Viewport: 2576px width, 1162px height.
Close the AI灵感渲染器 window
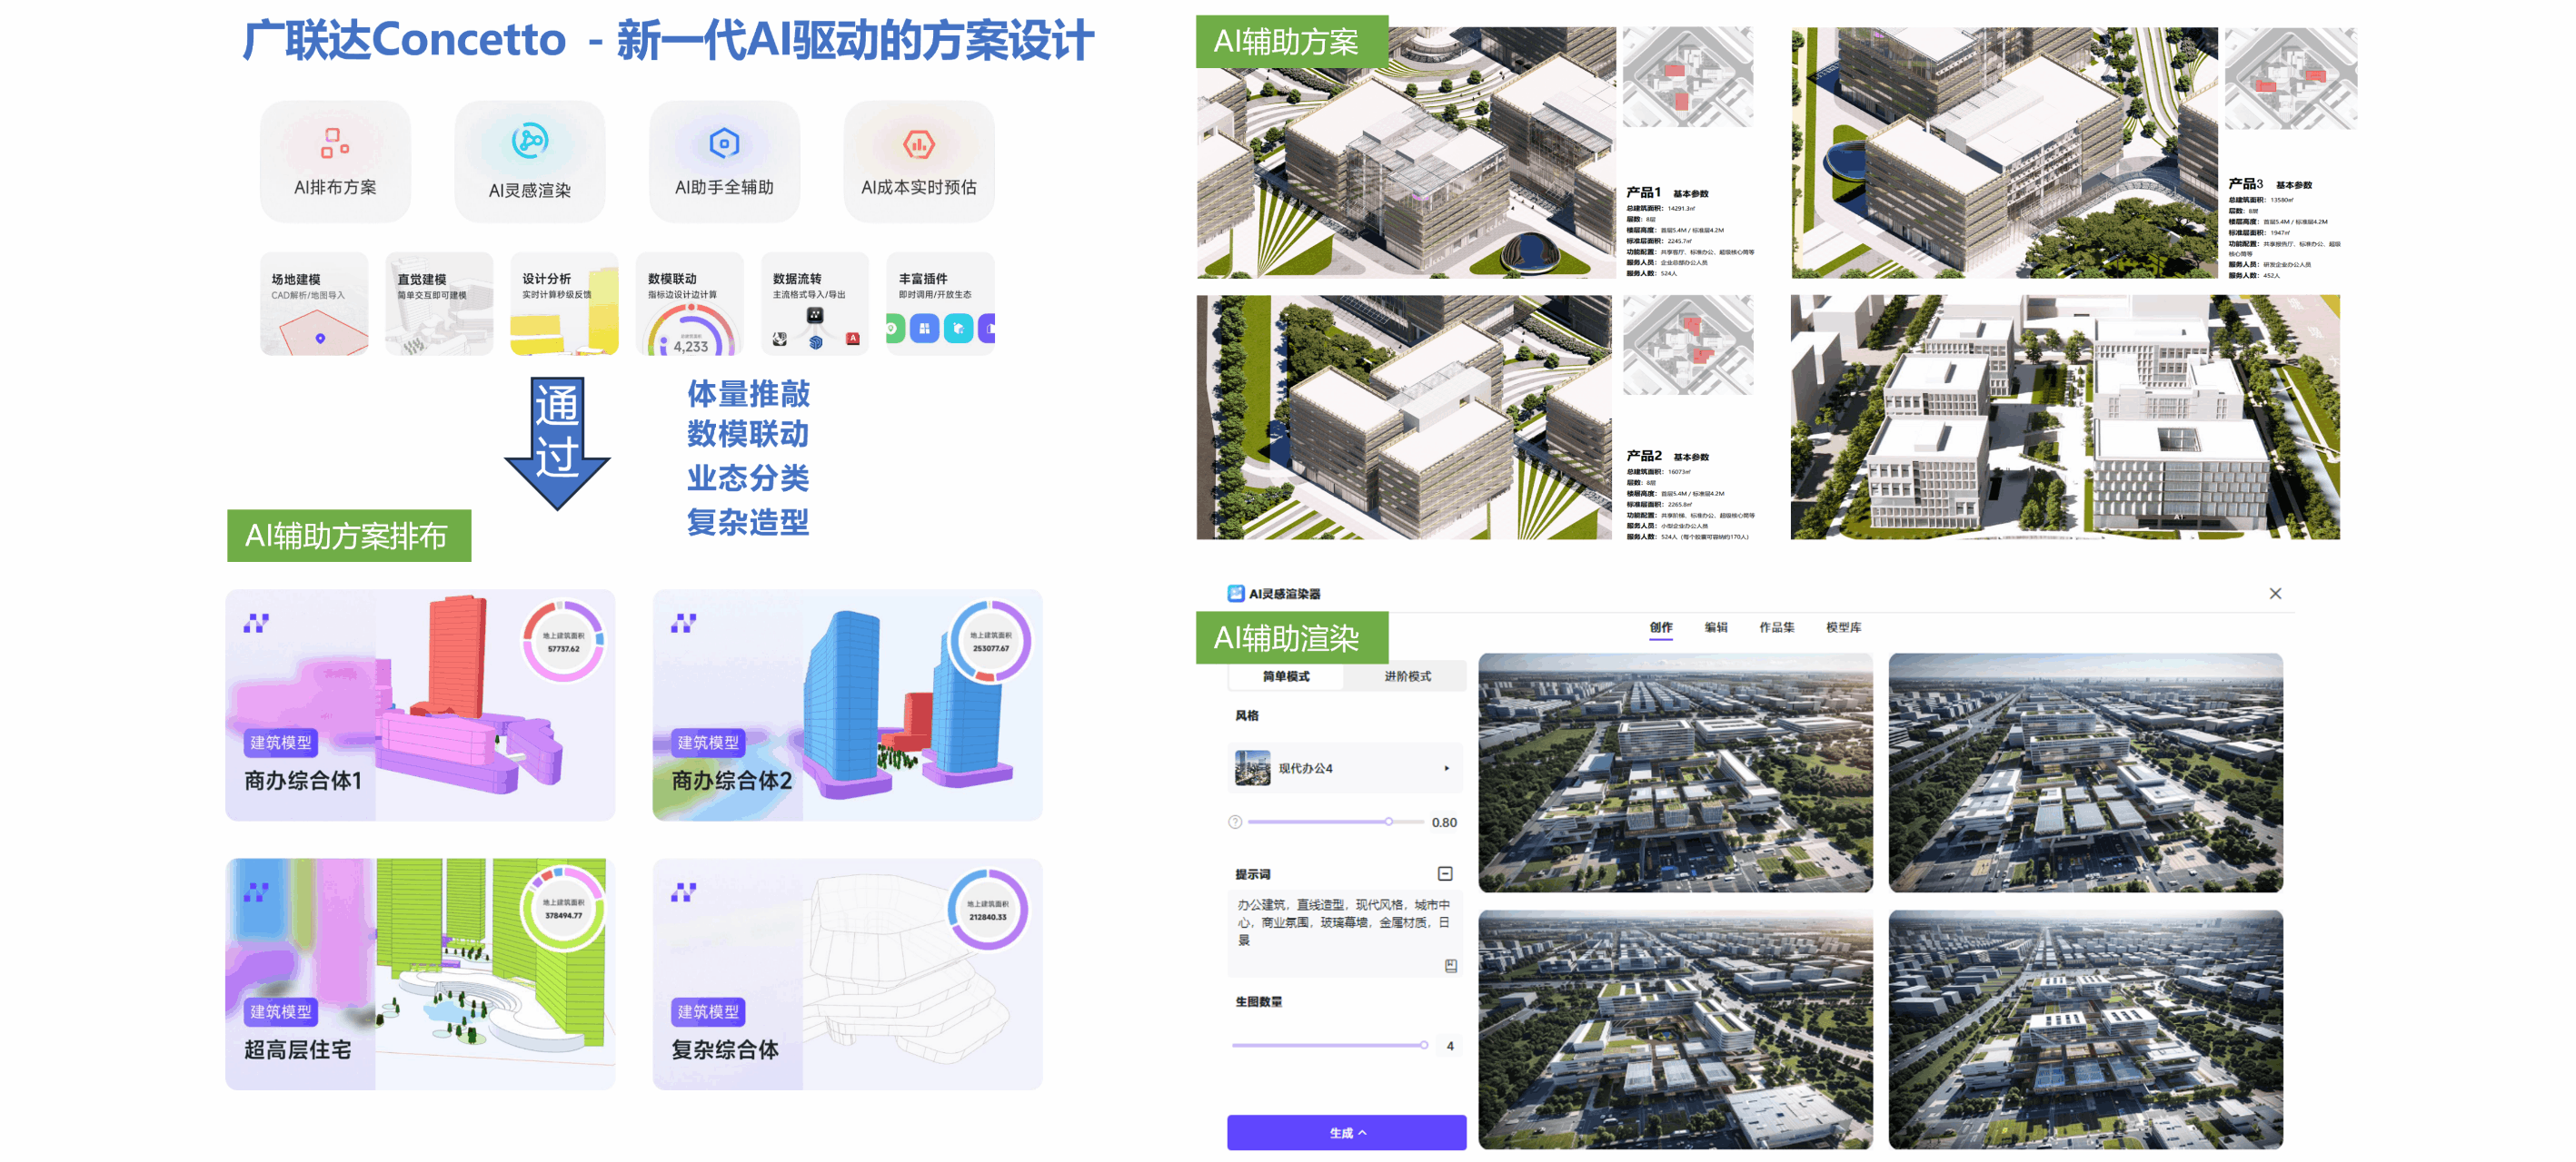pyautogui.click(x=2275, y=594)
